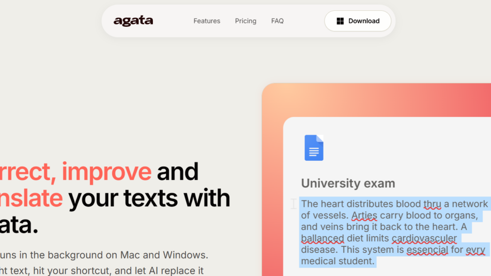
Task: Click the 'University exam' heading
Action: click(x=348, y=183)
